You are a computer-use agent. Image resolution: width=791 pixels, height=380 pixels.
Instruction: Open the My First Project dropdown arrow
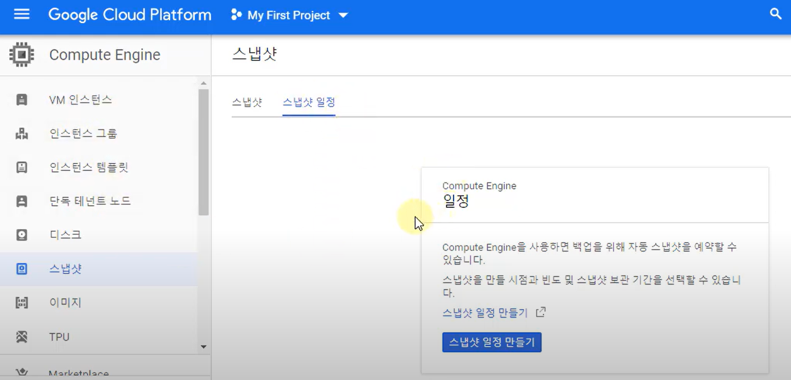coord(343,15)
